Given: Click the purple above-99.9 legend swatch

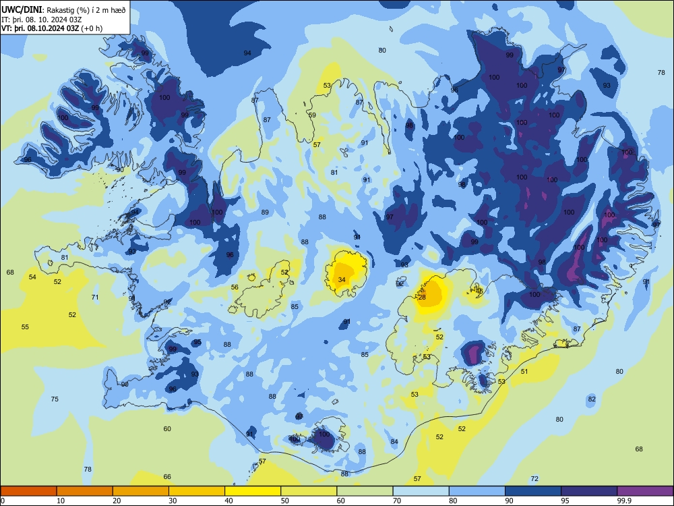Looking at the screenshot, I should tap(645, 491).
